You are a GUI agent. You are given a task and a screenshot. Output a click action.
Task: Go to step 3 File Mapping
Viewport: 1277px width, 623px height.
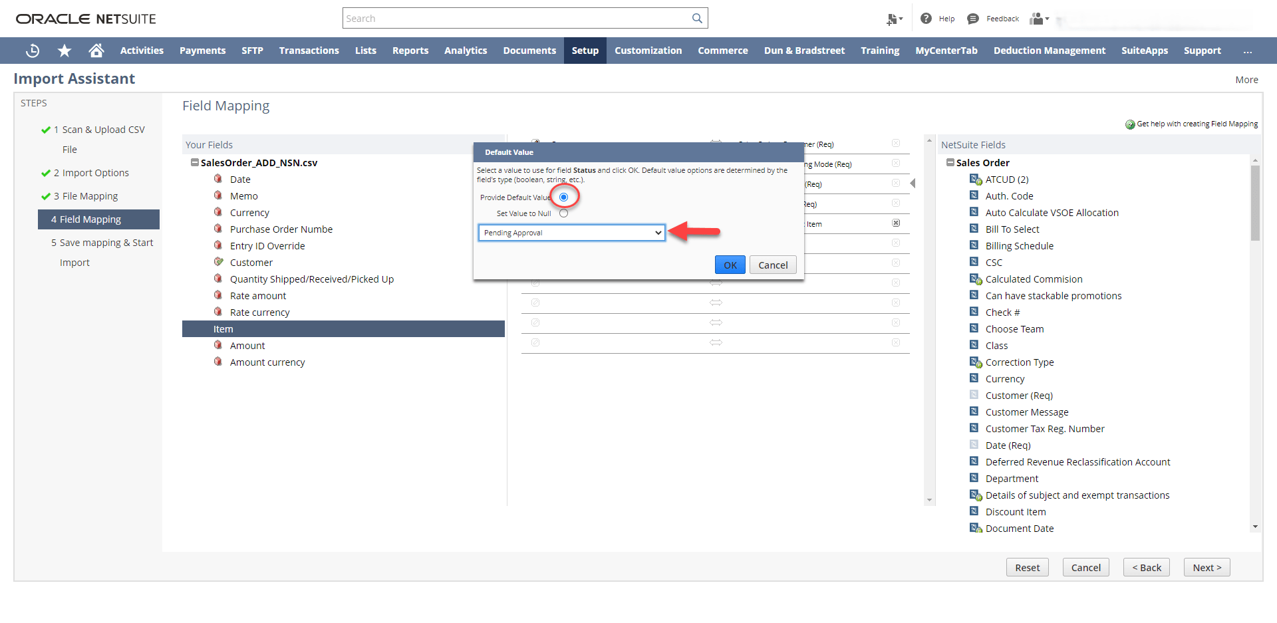85,196
